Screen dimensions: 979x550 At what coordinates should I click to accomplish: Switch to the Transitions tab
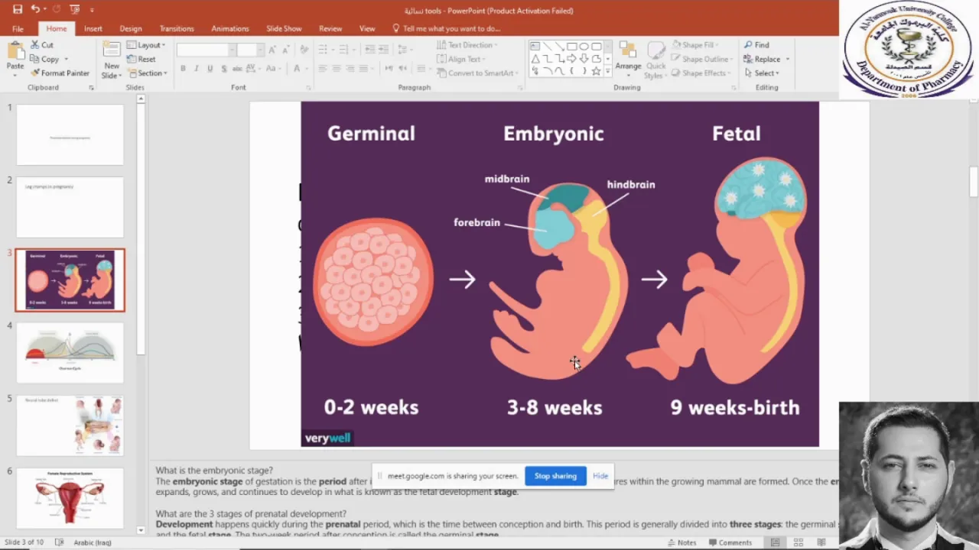(x=177, y=28)
